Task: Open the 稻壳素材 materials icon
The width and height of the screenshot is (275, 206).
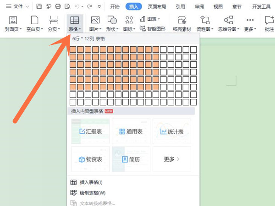Action: (x=182, y=24)
